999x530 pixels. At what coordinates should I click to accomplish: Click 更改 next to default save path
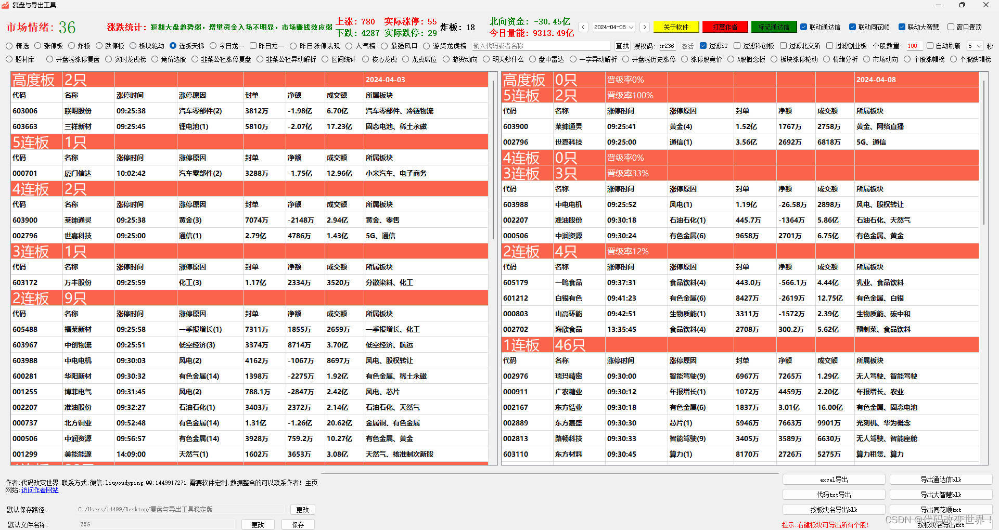[x=302, y=510]
